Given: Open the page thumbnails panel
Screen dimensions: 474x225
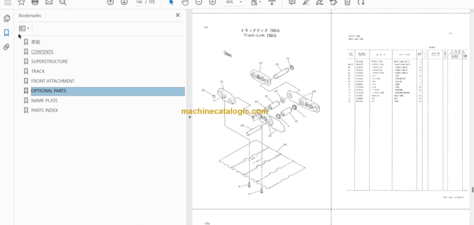Looking at the screenshot, I should 7,18.
